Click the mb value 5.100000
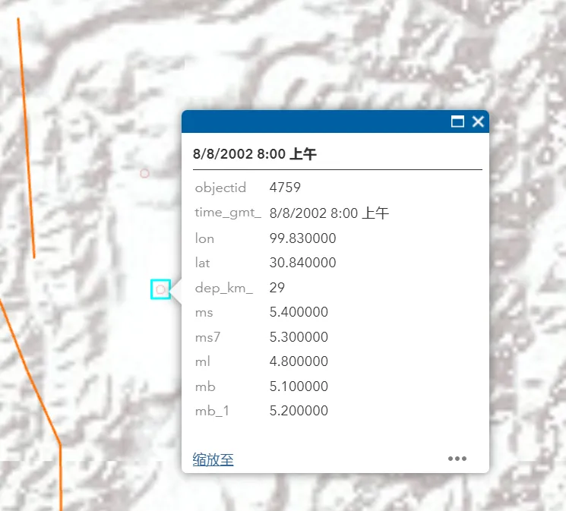The image size is (566, 511). pos(299,386)
